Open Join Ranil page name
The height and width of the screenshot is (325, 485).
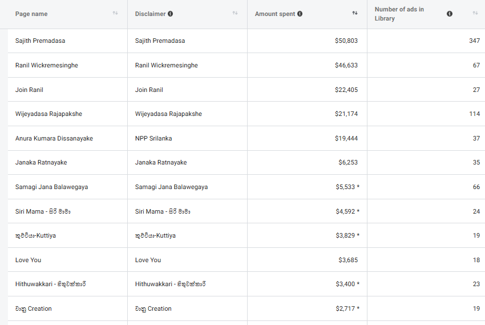click(29, 90)
